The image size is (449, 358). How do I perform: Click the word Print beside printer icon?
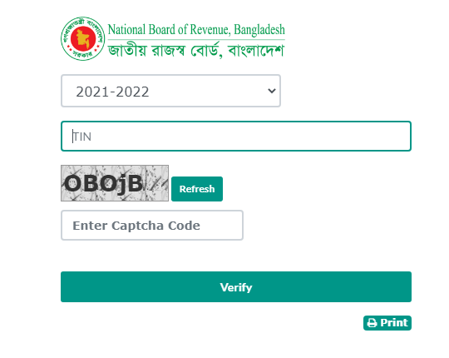(394, 323)
